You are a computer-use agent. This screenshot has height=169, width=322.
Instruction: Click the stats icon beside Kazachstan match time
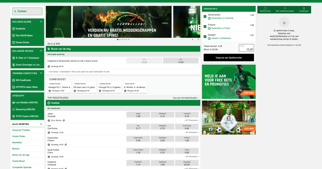(65, 145)
